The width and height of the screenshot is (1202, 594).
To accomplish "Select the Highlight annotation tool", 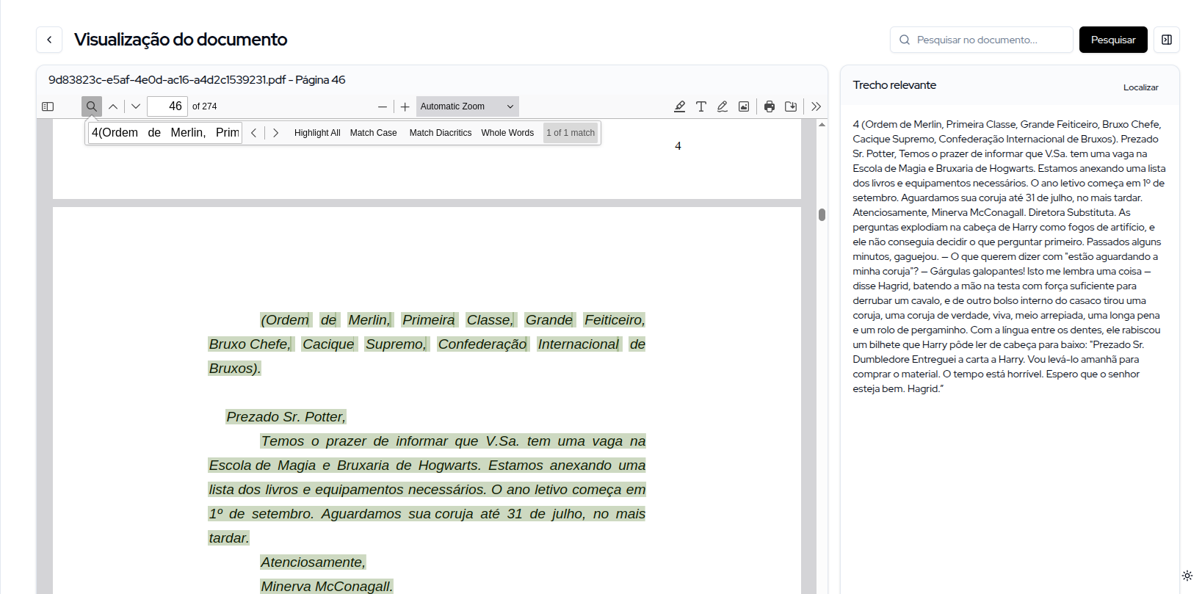I will pos(680,106).
